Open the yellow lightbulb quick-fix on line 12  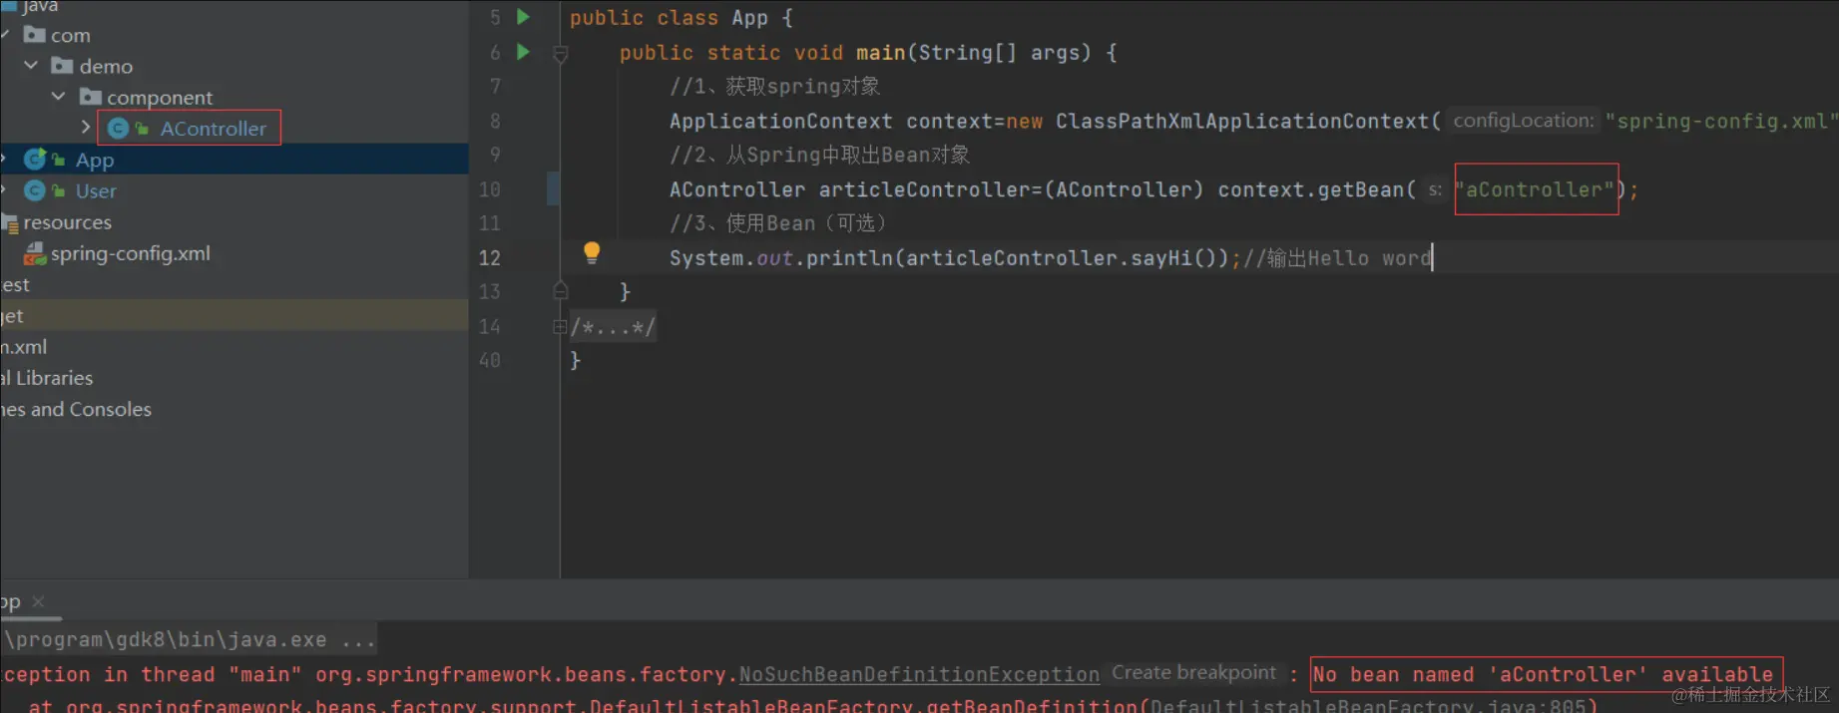pos(592,252)
